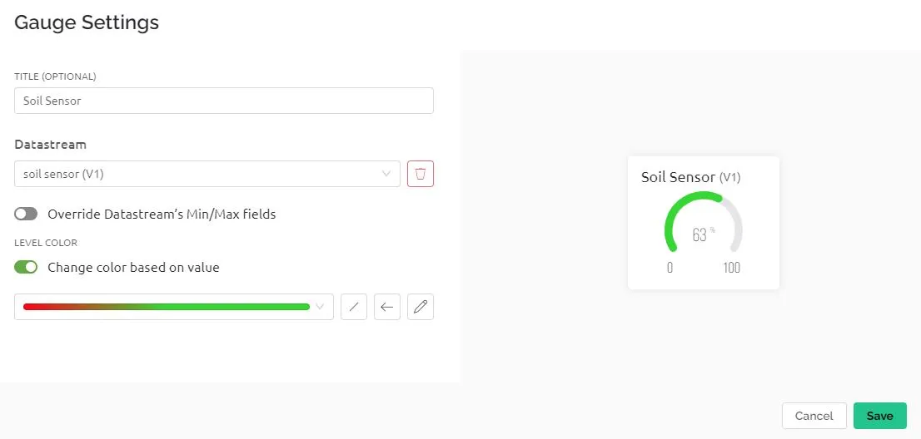921x439 pixels.
Task: Disable the Change color based on value switch
Action: click(26, 267)
